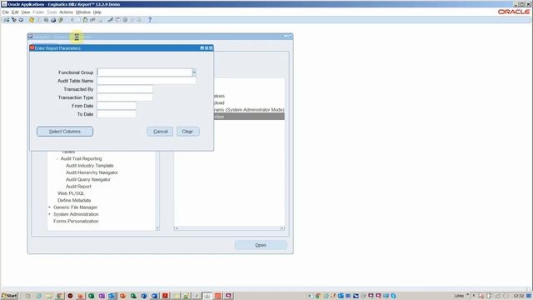Click the Edit Field toolbar icon

click(110, 20)
